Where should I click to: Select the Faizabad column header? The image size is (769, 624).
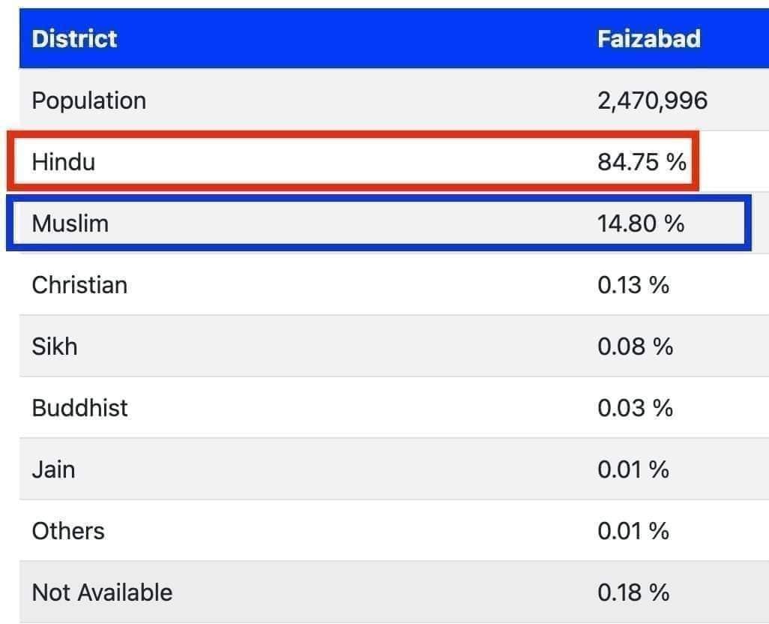click(x=648, y=39)
